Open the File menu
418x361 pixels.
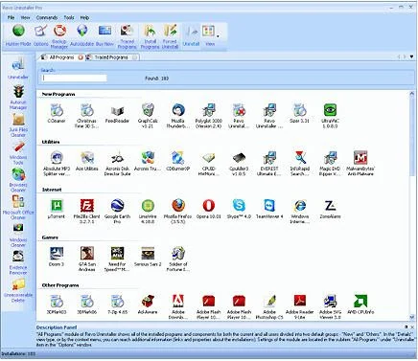pos(11,17)
